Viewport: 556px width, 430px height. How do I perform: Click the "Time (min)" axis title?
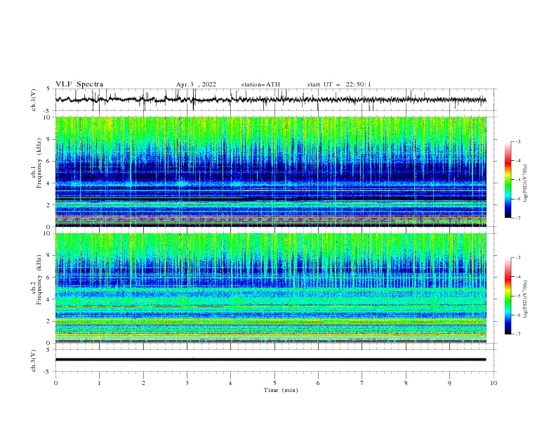[281, 390]
